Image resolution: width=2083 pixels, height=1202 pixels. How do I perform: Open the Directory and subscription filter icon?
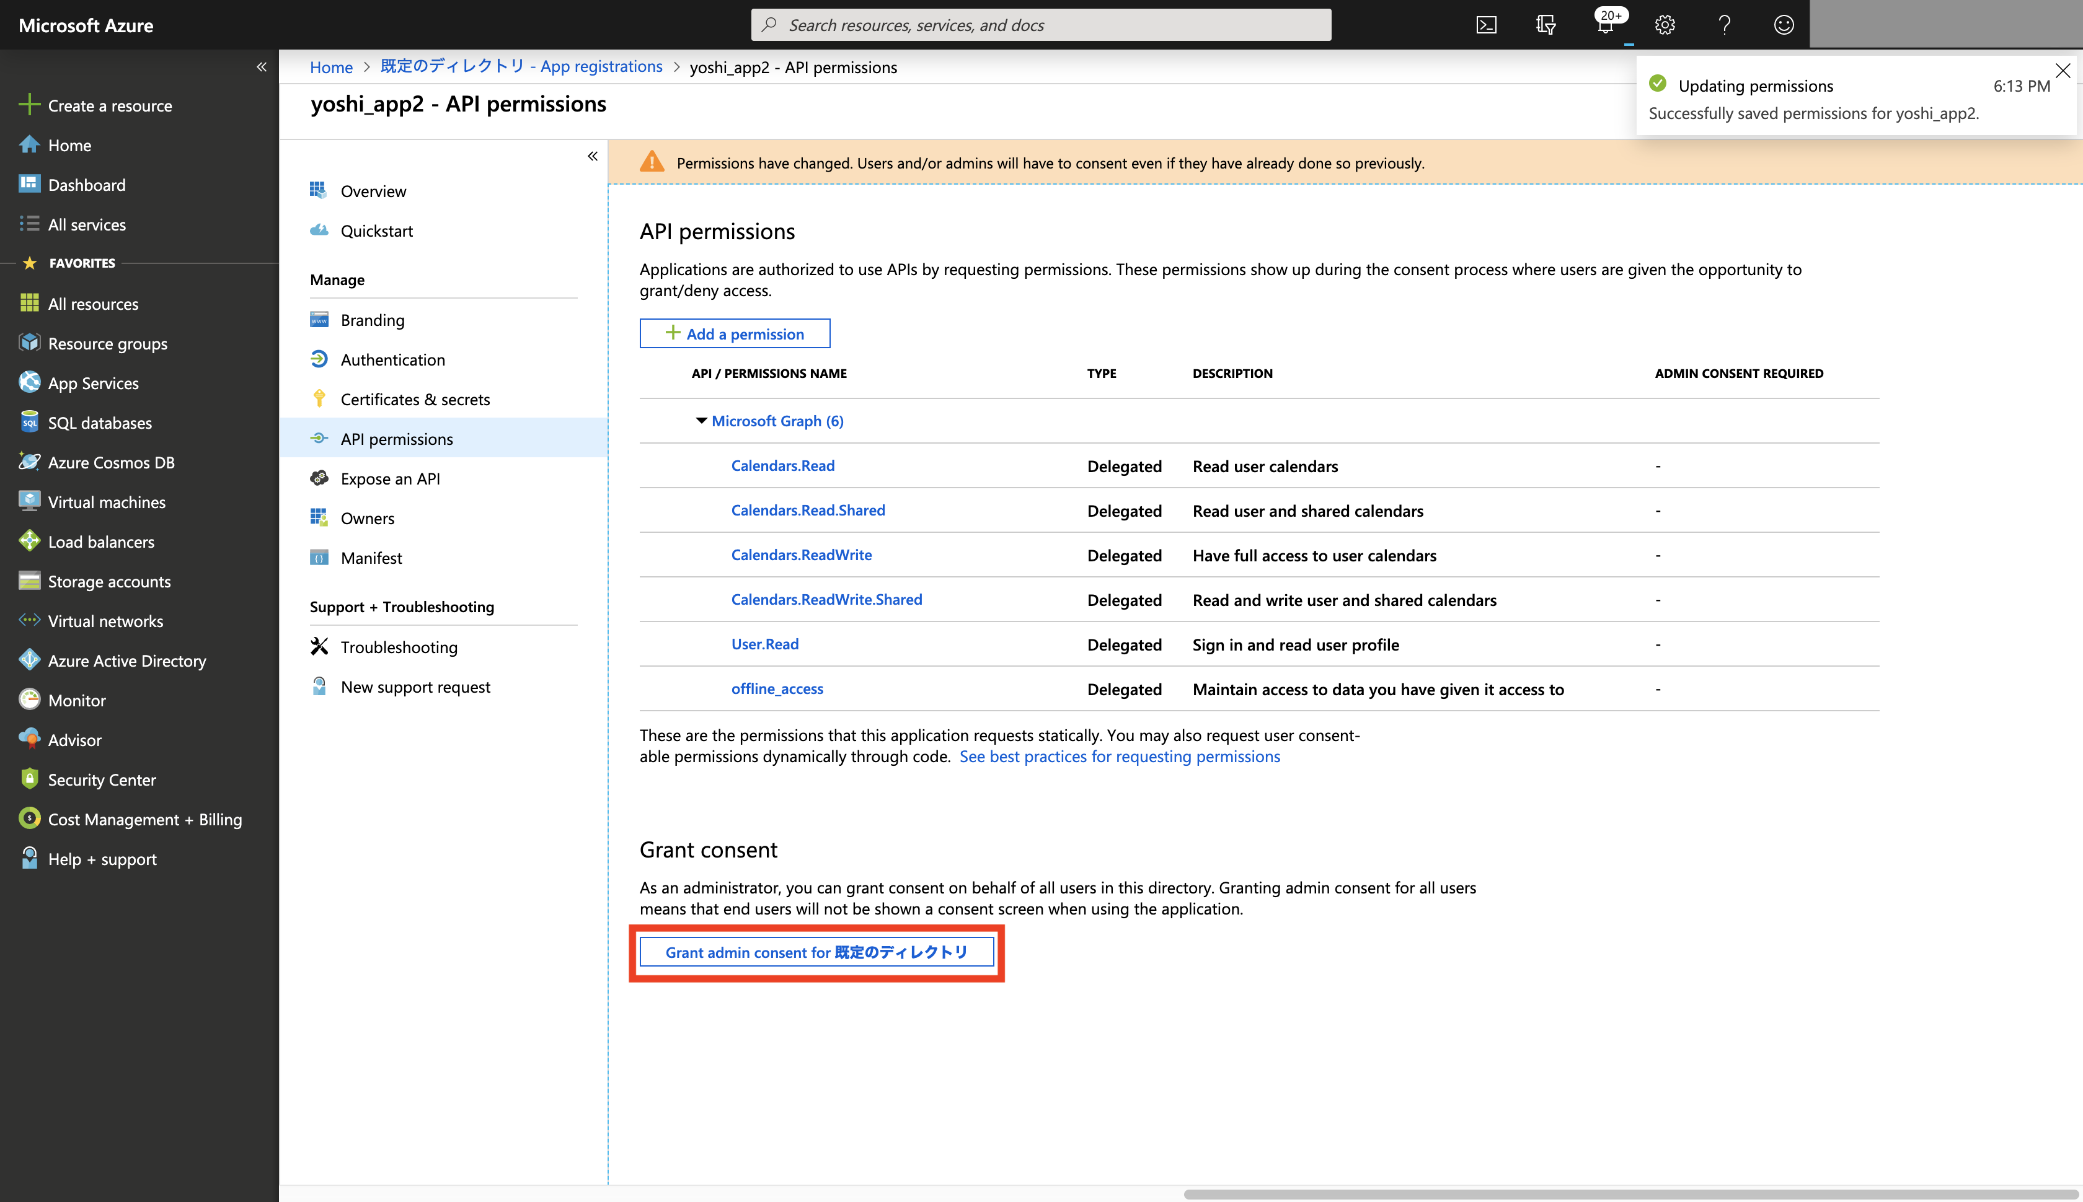[x=1546, y=25]
